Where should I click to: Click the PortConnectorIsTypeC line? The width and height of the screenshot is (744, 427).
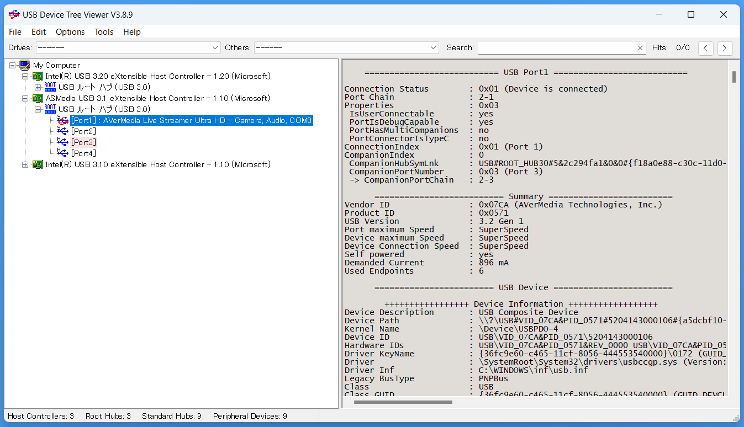[419, 138]
